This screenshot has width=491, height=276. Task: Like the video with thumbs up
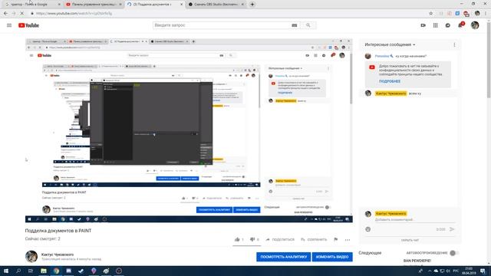point(237,239)
